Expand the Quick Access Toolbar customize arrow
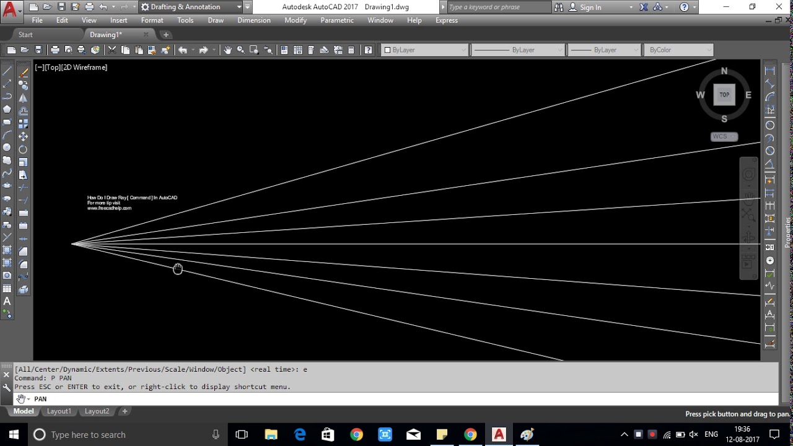Screen dimensions: 793x446 tap(248, 7)
